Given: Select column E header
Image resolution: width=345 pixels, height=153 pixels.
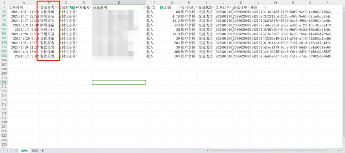Looking at the screenshot, I should [119, 3].
